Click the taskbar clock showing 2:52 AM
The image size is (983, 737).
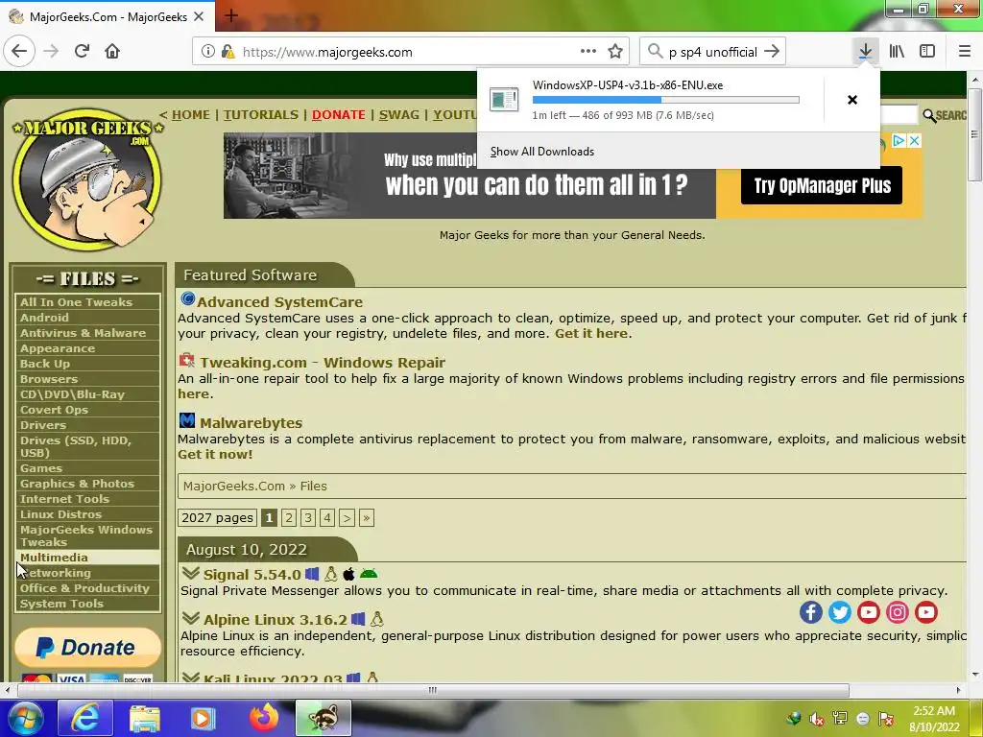point(934,719)
